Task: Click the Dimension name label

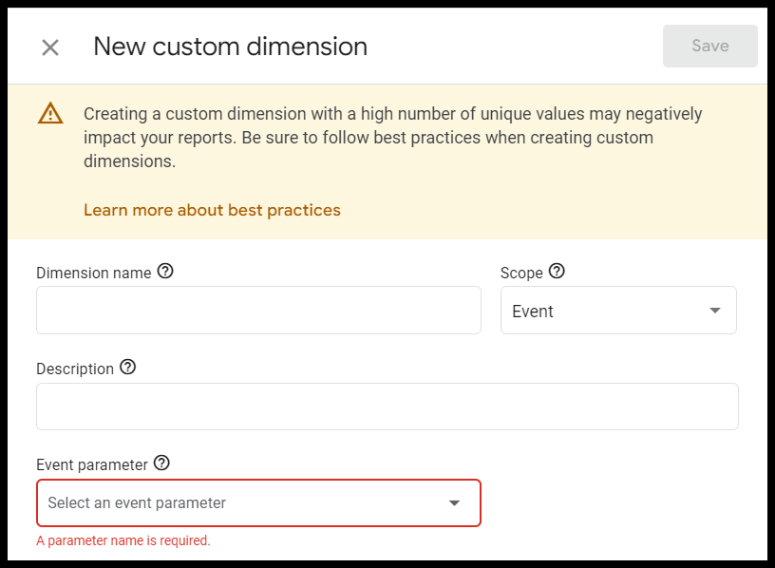Action: point(94,273)
